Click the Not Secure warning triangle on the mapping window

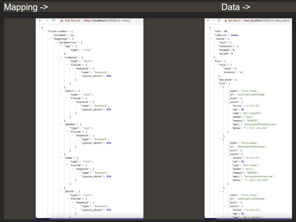point(61,21)
